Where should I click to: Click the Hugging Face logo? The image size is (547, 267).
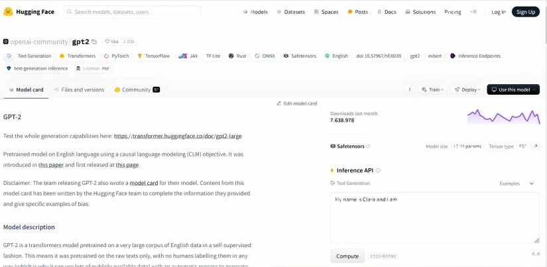(x=29, y=12)
